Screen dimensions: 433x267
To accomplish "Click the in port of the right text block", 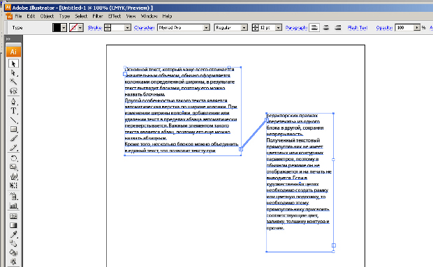I will [x=267, y=120].
